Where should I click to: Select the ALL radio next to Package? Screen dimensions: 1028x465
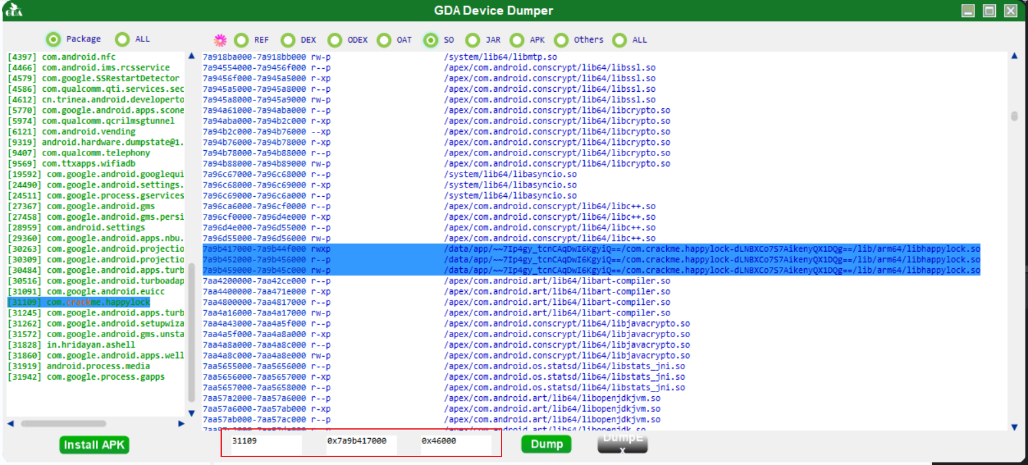pos(122,39)
